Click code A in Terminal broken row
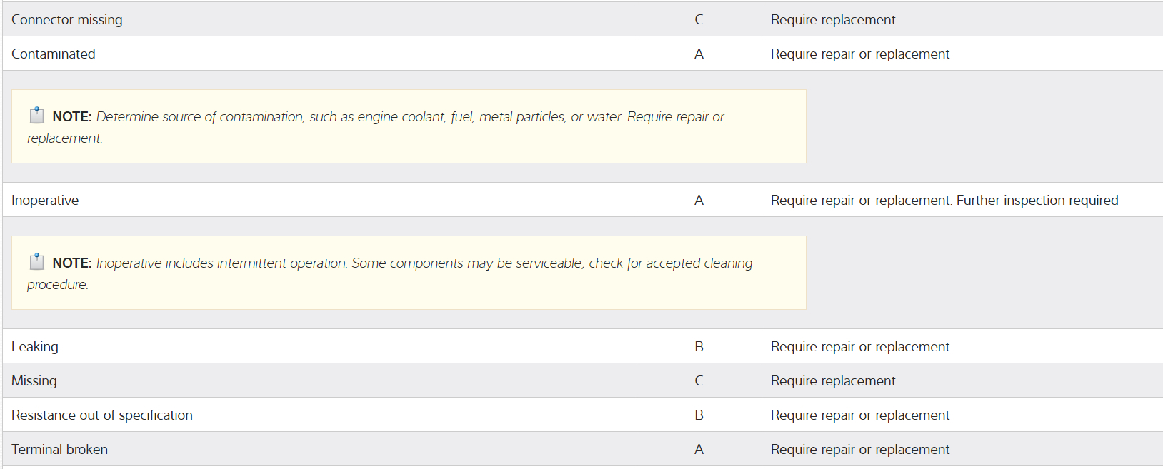 pos(699,450)
